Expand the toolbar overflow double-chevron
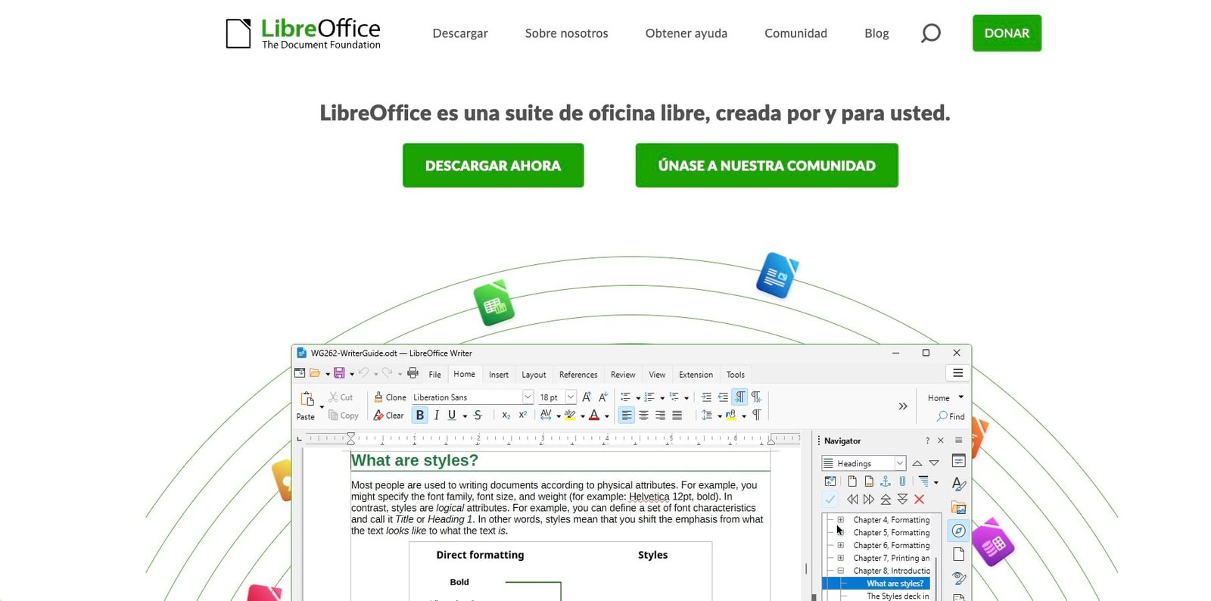 point(902,406)
